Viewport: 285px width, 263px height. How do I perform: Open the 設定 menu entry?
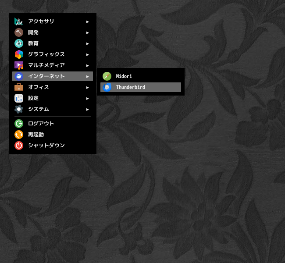point(53,98)
